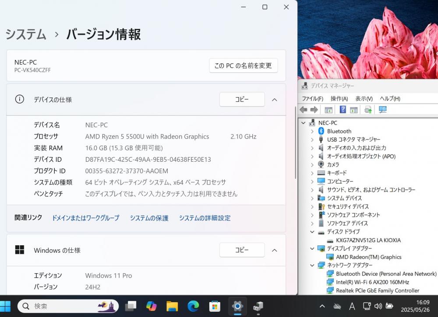Open Copilot from the taskbar
This screenshot has width=438, height=317.
point(152,306)
